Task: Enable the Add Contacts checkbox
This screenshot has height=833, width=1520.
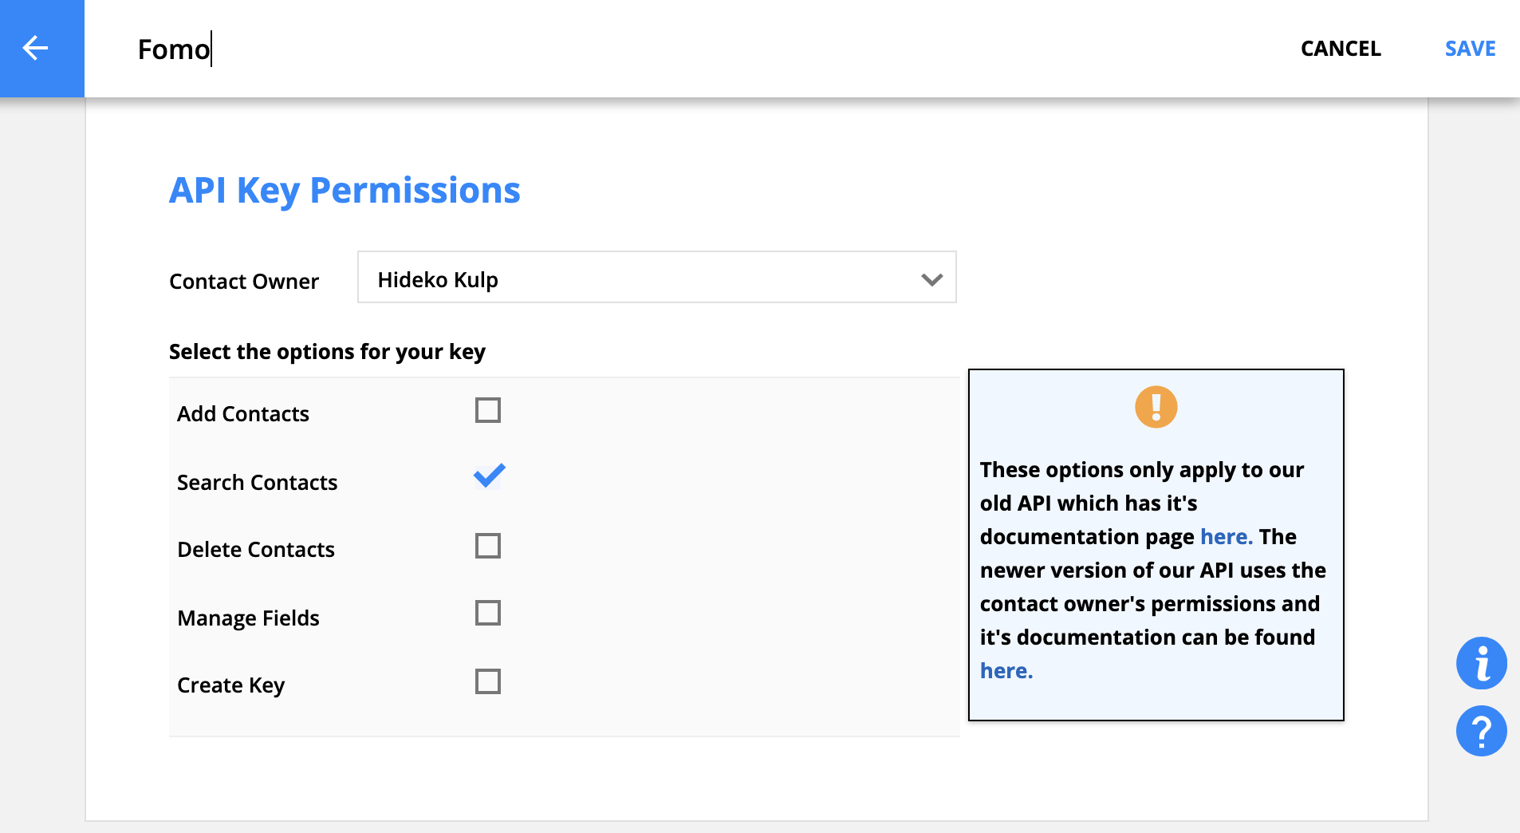Action: point(488,410)
